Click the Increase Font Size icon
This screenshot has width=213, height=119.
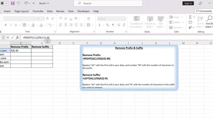[47, 19]
